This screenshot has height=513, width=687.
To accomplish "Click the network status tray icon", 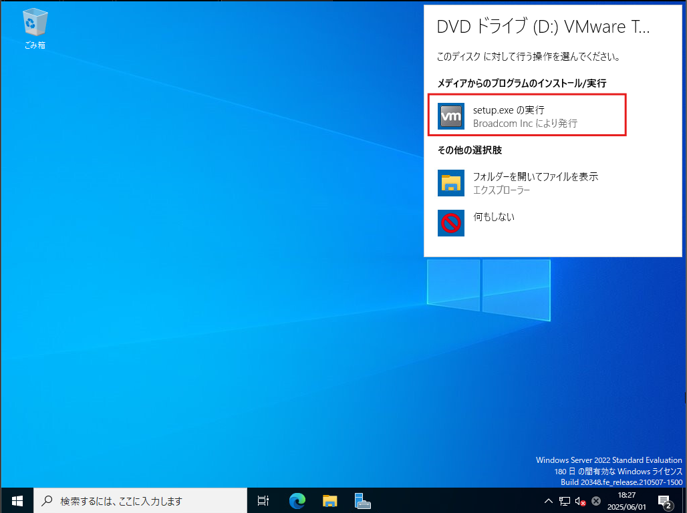I will pyautogui.click(x=565, y=501).
